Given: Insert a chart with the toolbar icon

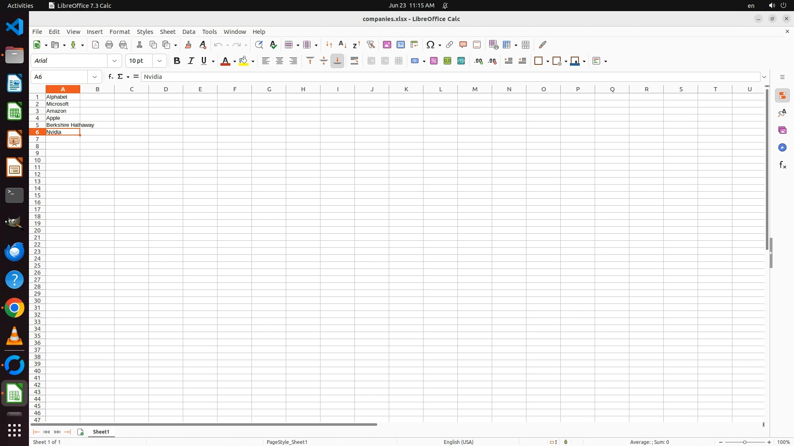Looking at the screenshot, I should point(400,45).
